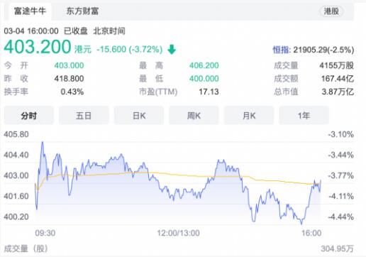Click the 港股 market badge
The image size is (366, 257).
click(x=331, y=11)
